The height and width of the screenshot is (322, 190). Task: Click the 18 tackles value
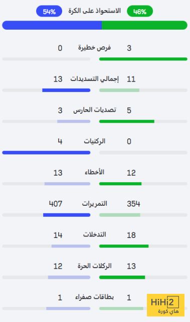tap(131, 235)
